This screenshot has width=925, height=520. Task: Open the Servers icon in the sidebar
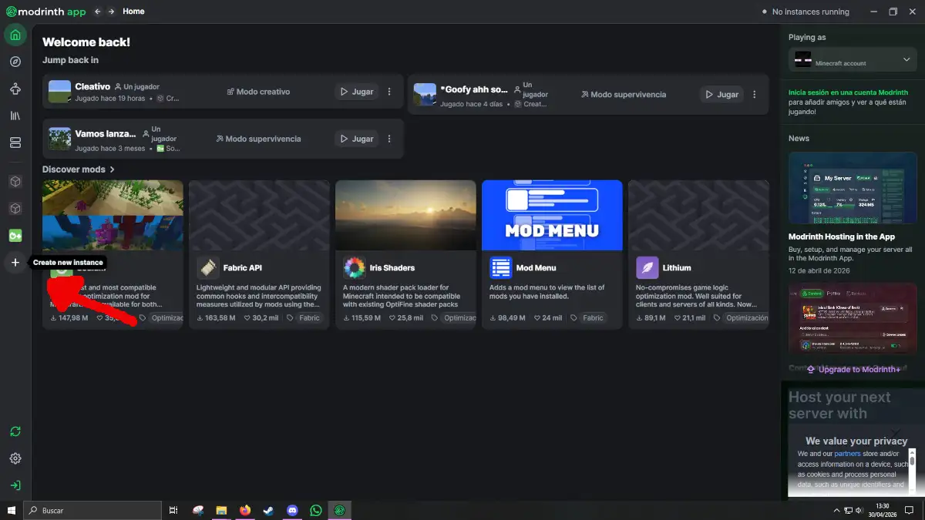15,143
